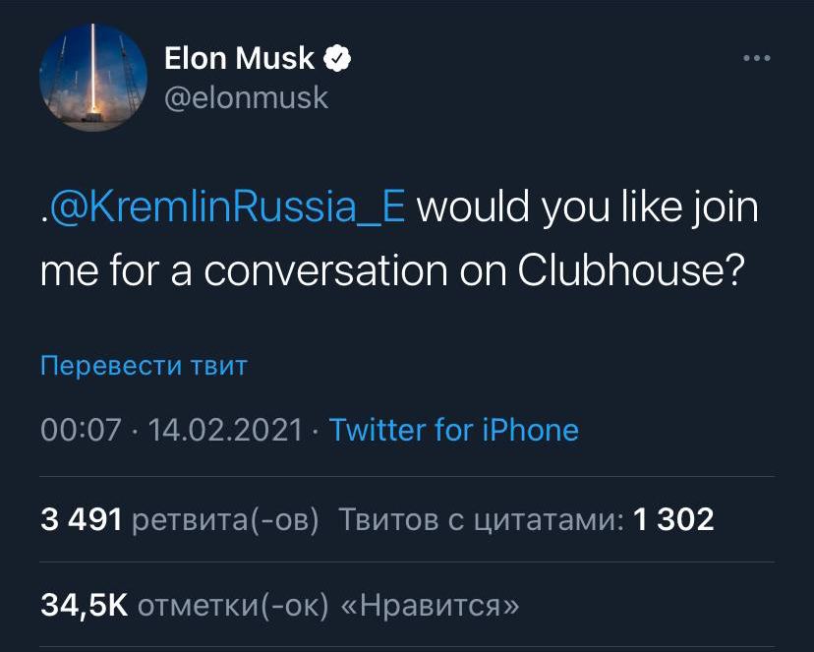This screenshot has width=814, height=652.
Task: Click the 14.02.2021 date
Action: 225,430
